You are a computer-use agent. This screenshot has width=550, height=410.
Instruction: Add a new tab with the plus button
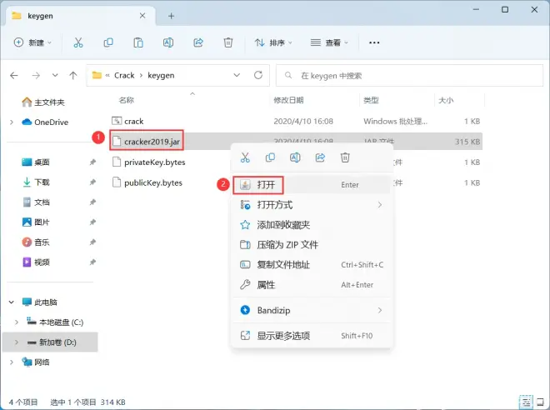(x=171, y=16)
